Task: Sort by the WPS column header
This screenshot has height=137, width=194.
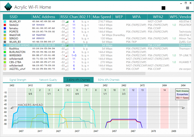Action: tap(174, 17)
